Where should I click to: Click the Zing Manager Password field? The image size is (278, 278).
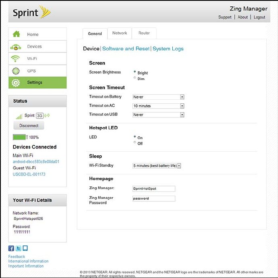pyautogui.click(x=154, y=199)
